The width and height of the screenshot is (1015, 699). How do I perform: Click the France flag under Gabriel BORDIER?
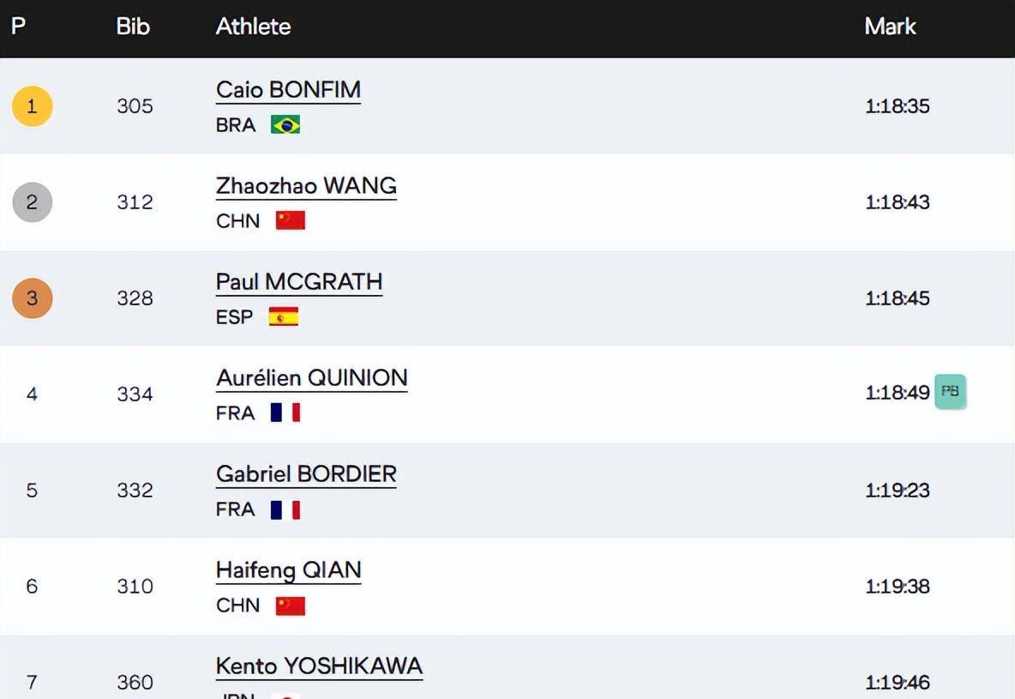(285, 509)
